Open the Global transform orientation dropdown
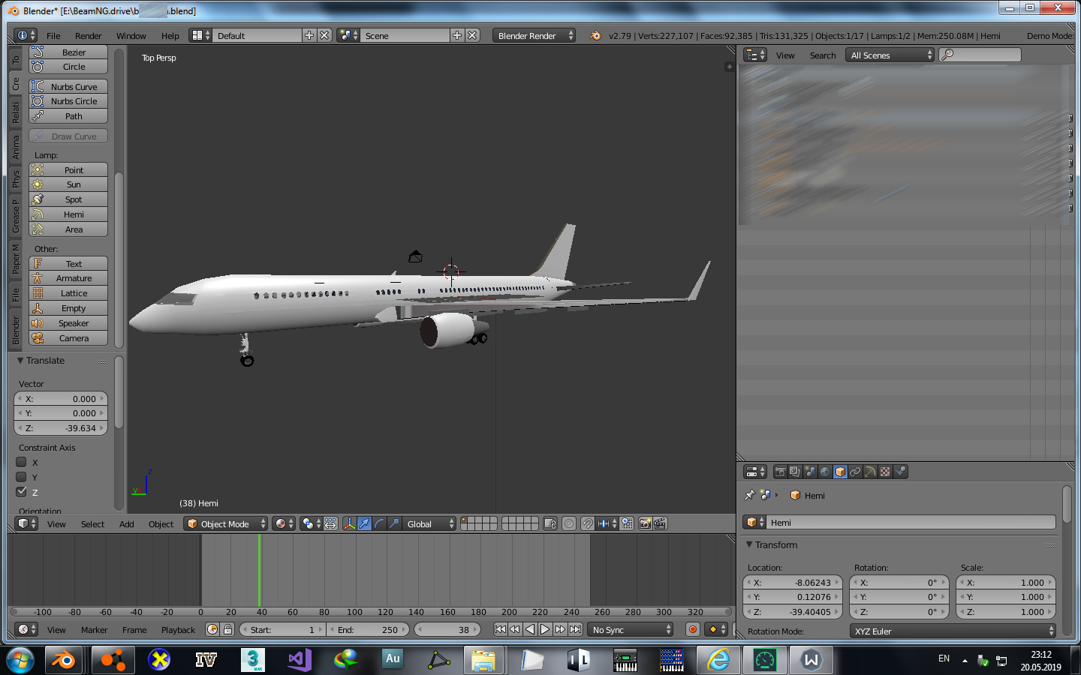The height and width of the screenshot is (675, 1081). 429,523
